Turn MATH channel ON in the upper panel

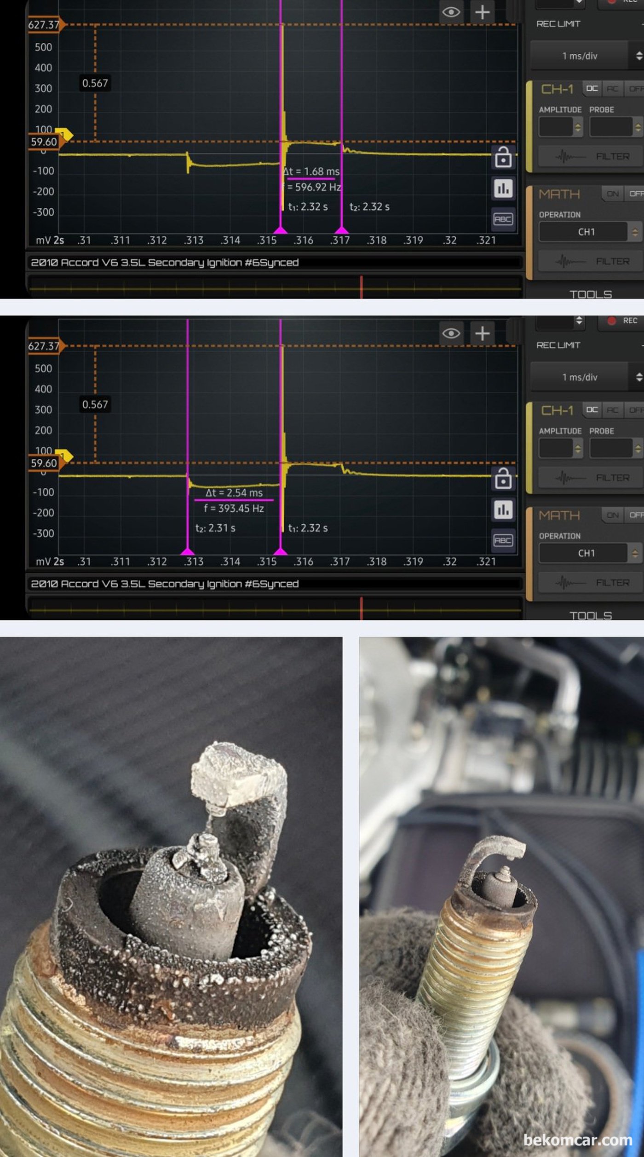click(x=612, y=194)
